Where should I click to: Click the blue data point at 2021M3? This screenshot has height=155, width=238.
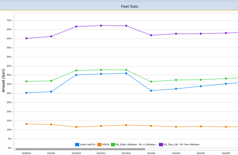pos(176,89)
